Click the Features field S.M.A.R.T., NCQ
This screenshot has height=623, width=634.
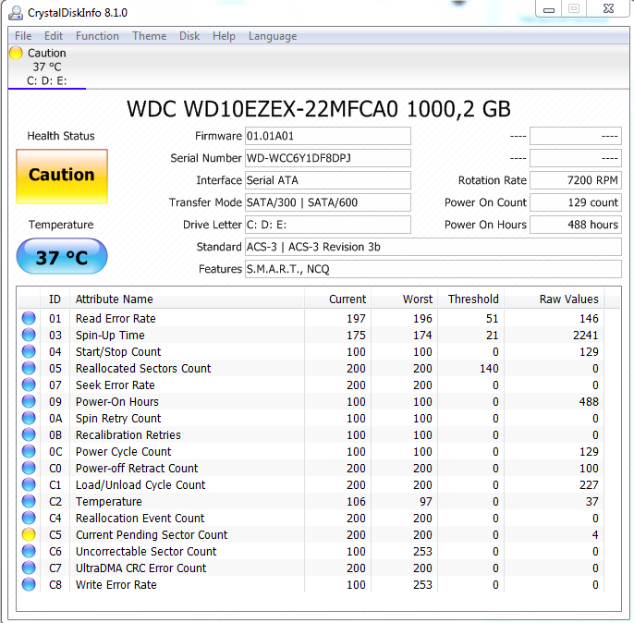(x=433, y=269)
